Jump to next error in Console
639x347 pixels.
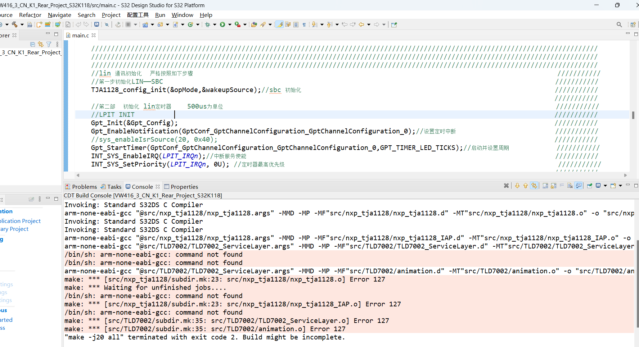tap(517, 186)
